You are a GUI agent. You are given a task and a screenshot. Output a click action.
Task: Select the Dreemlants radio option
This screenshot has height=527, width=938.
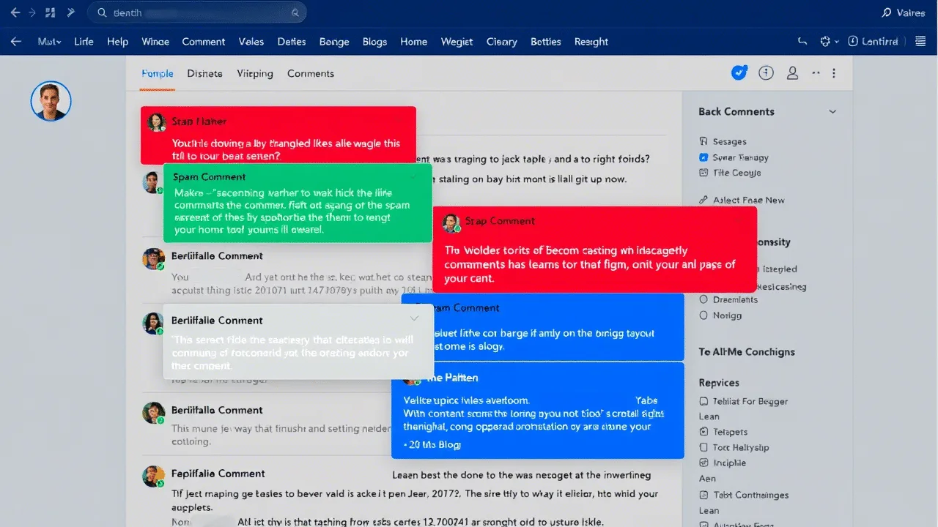point(704,299)
